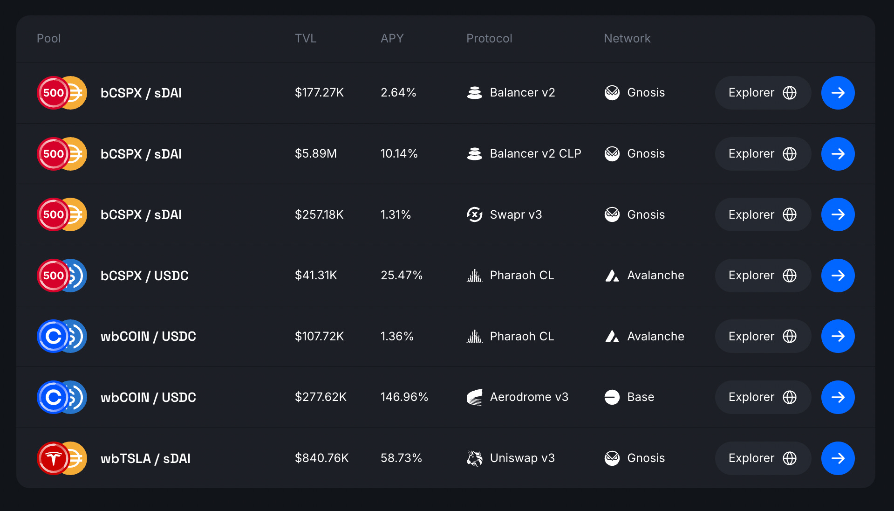This screenshot has width=894, height=511.
Task: Click blue arrow for $177.27K pool
Action: 838,93
